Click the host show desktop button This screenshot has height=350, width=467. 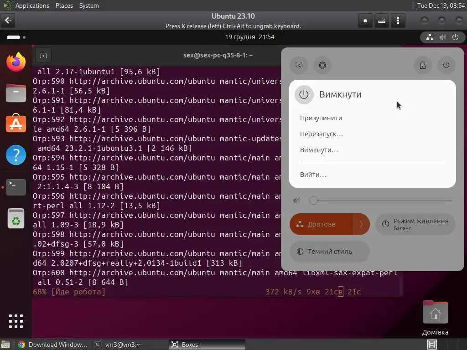[x=5, y=345]
